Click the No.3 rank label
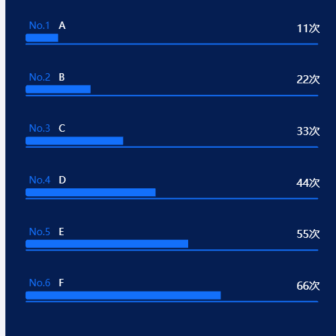The width and height of the screenshot is (336, 336). tap(40, 128)
